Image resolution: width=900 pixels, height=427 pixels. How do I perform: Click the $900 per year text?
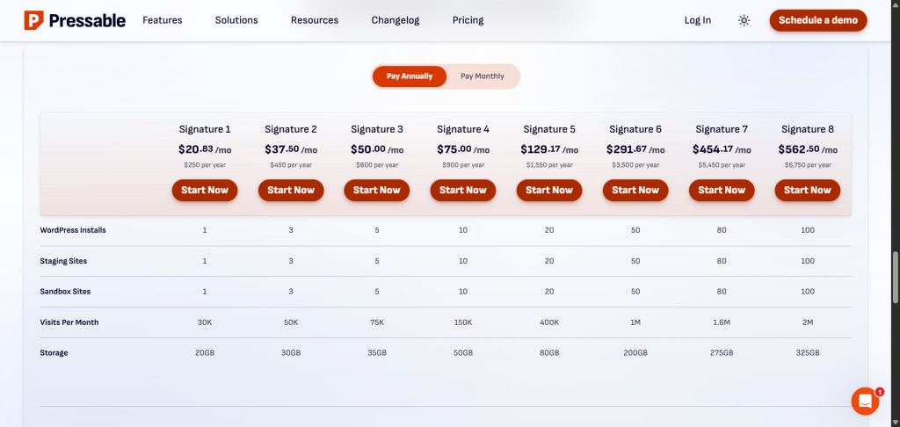tap(463, 164)
